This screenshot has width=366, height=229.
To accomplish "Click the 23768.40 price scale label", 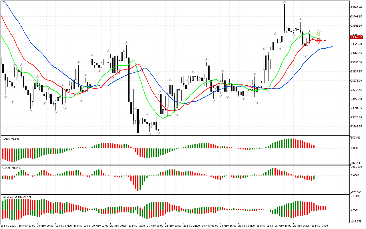I will point(356,7).
